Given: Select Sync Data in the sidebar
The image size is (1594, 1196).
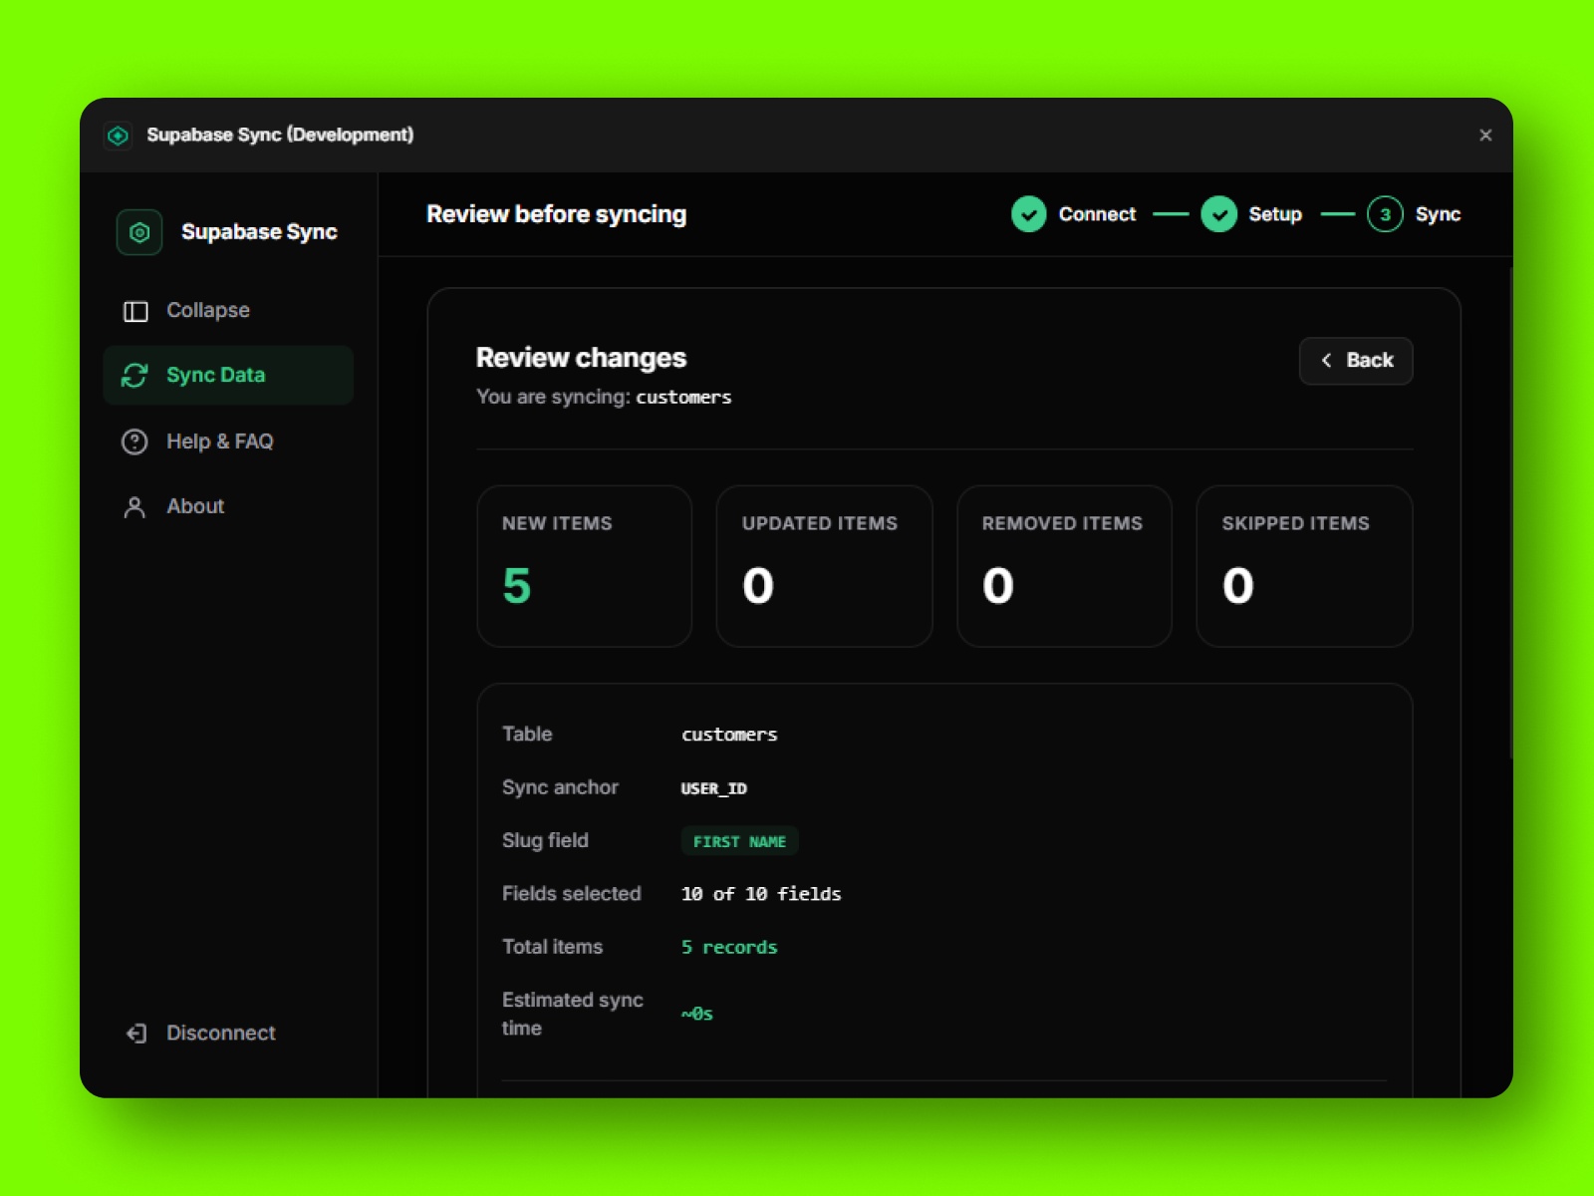Looking at the screenshot, I should pyautogui.click(x=215, y=375).
